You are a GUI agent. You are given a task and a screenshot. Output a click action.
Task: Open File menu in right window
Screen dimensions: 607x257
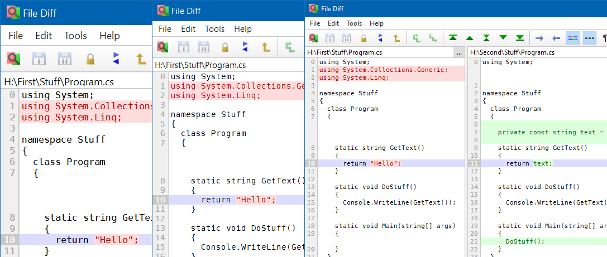coord(315,23)
